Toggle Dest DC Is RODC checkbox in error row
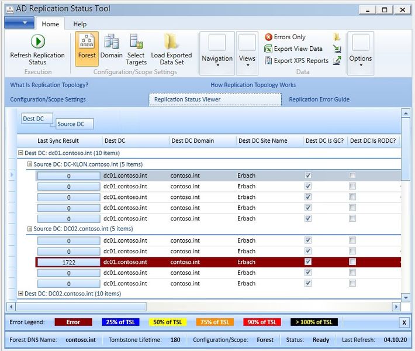 pyautogui.click(x=352, y=262)
